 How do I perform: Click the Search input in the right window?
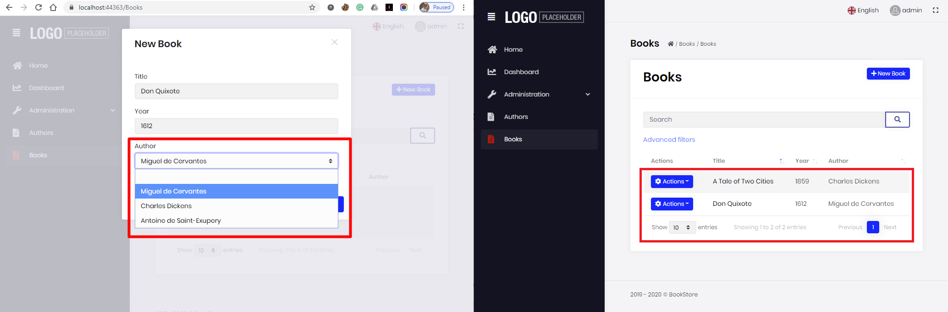click(x=764, y=119)
